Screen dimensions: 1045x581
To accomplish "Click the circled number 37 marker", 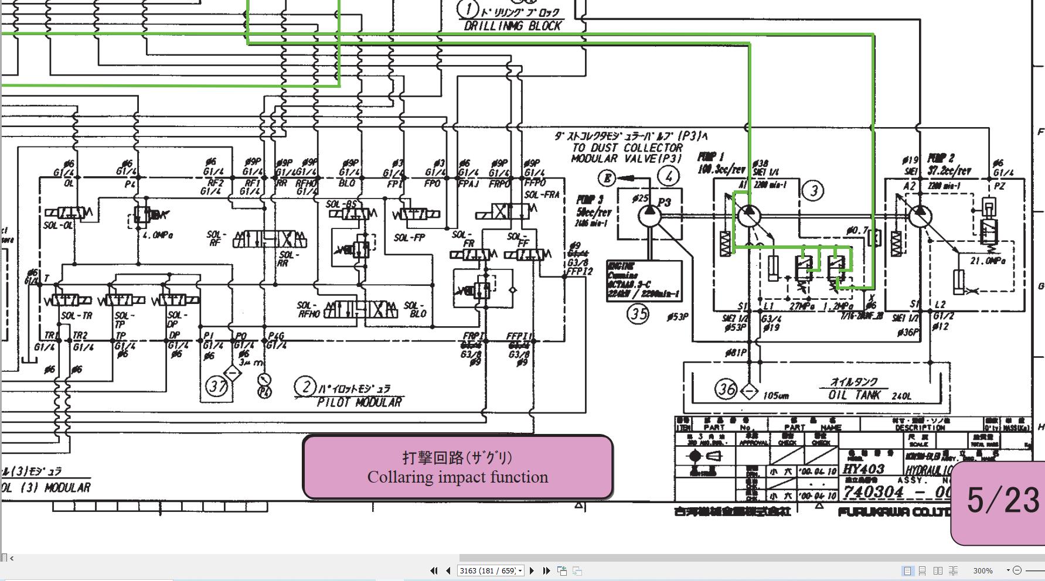I will tap(217, 386).
